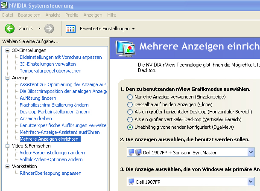Open 3D-Einstellungen verwalten
Screen dimensions: 260x191
[x=48, y=64]
